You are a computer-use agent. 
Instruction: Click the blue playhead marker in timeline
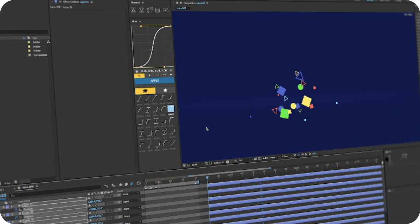click(x=207, y=177)
